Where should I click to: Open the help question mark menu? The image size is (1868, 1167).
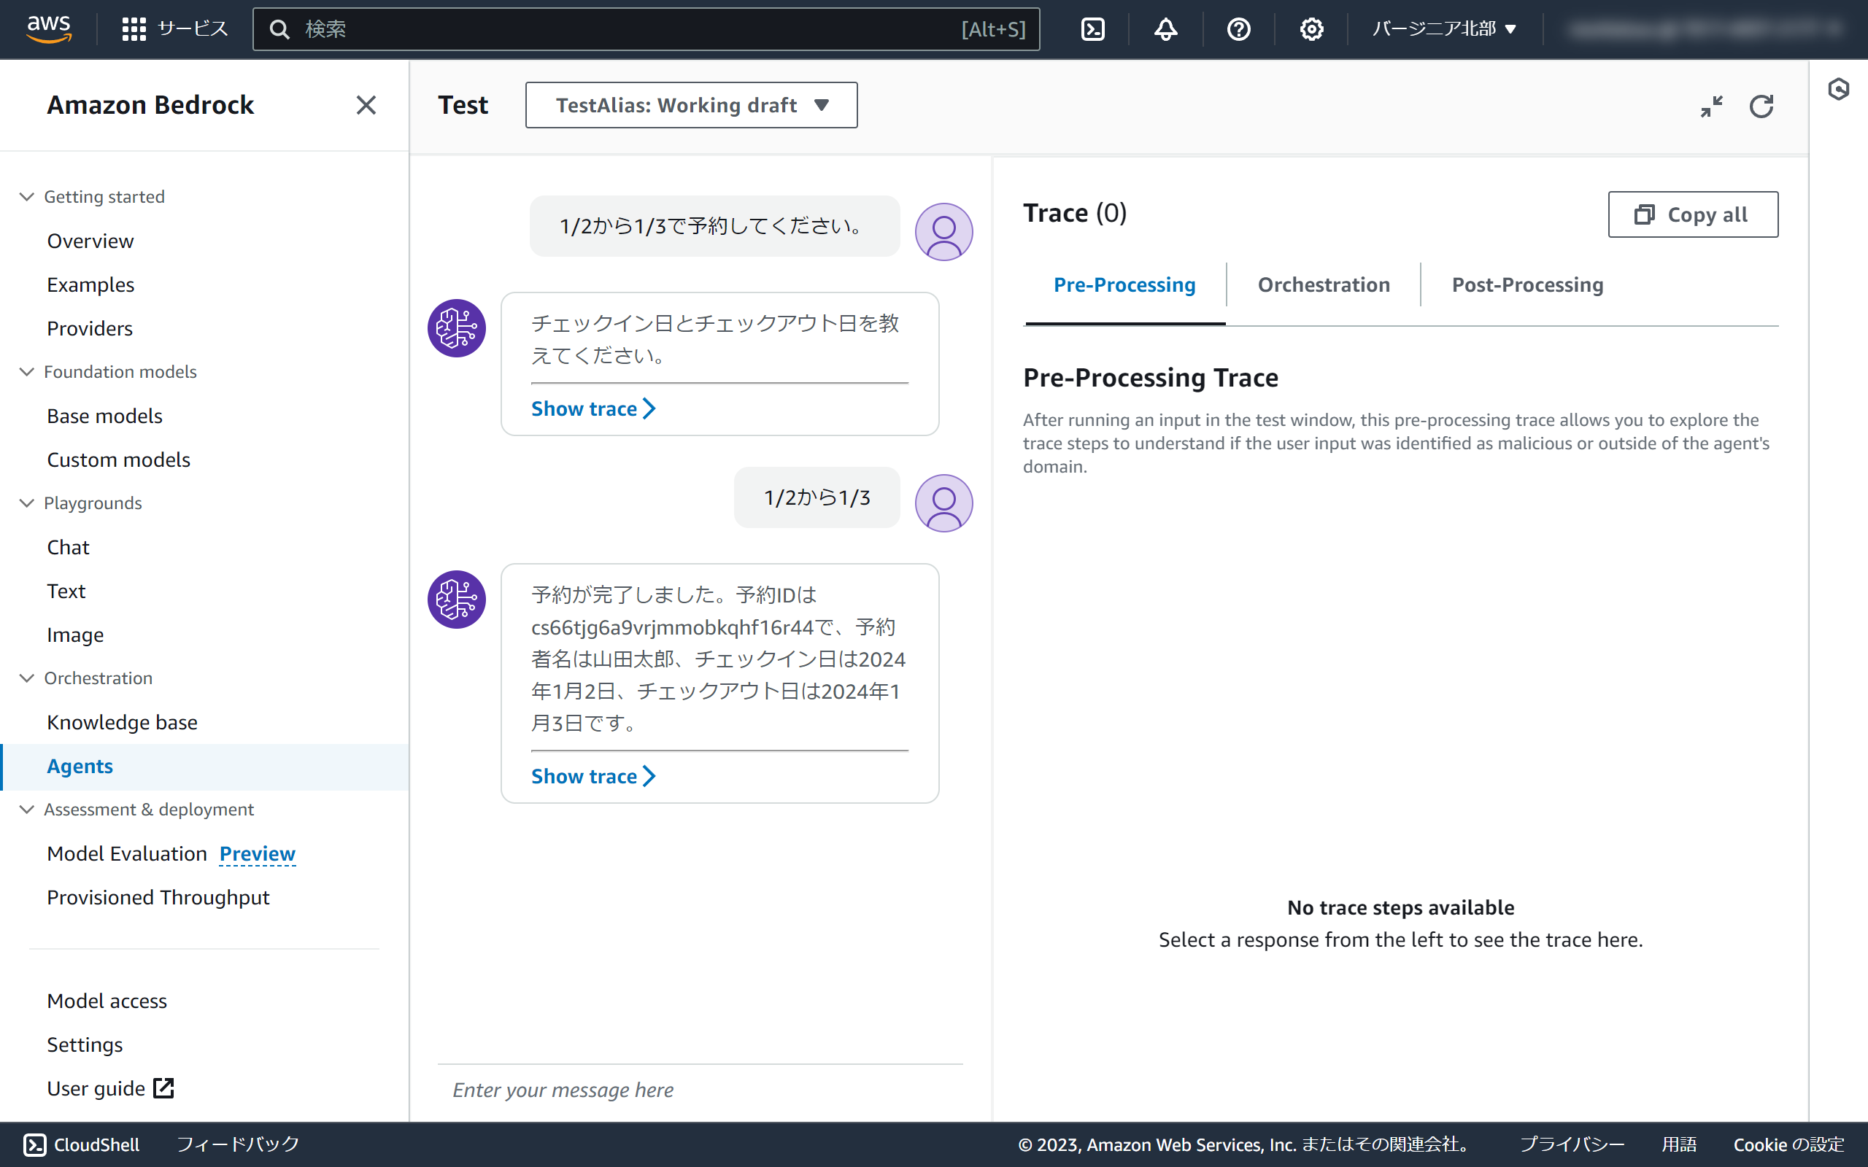pos(1238,29)
